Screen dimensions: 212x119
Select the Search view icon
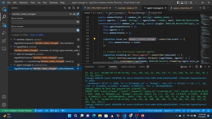(x=4, y=17)
